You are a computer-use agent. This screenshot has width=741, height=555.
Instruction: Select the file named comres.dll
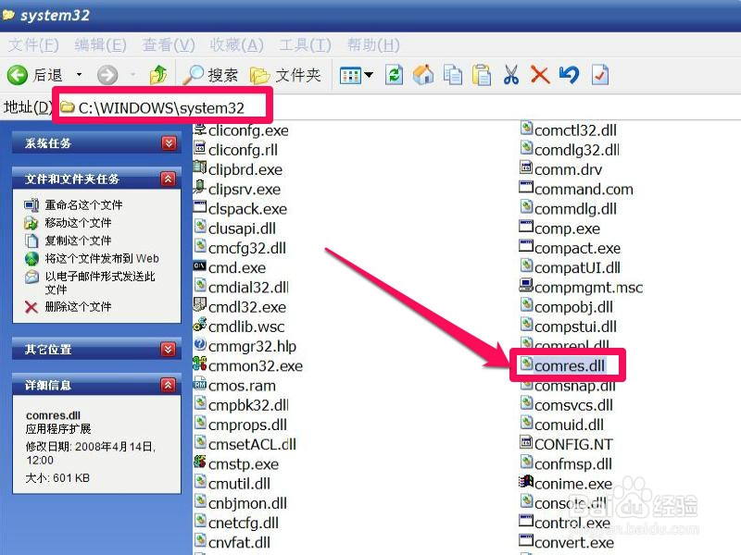point(570,365)
